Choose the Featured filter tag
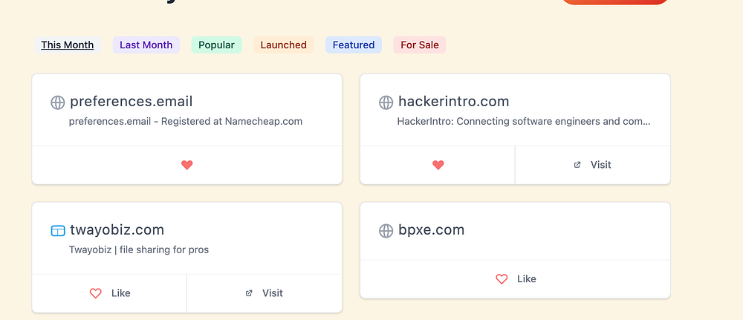 (354, 45)
